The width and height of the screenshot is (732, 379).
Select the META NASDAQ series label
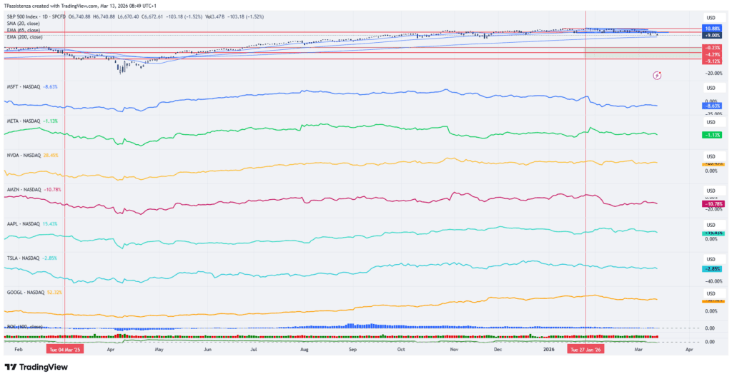23,121
